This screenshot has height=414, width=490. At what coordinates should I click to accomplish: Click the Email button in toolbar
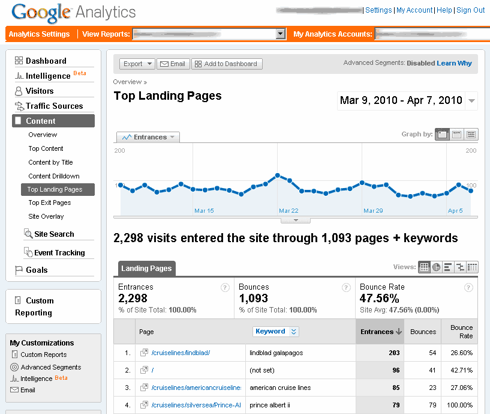click(173, 64)
